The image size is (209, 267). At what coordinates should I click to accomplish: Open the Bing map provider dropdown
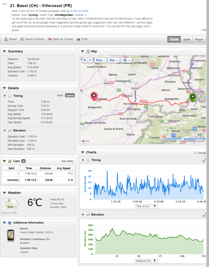(100, 60)
